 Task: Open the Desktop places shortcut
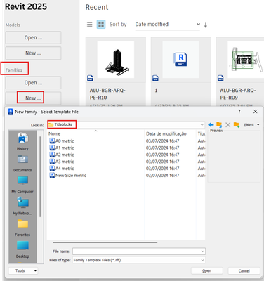[x=22, y=249]
